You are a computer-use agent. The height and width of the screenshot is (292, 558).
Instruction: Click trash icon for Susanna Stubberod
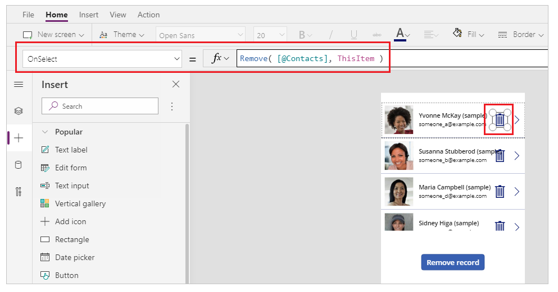point(500,155)
